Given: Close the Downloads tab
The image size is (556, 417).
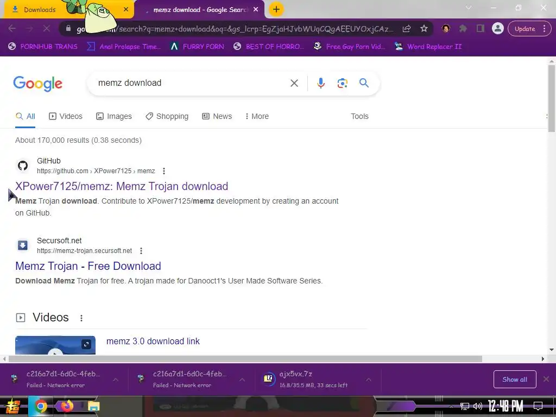Looking at the screenshot, I should tap(126, 10).
